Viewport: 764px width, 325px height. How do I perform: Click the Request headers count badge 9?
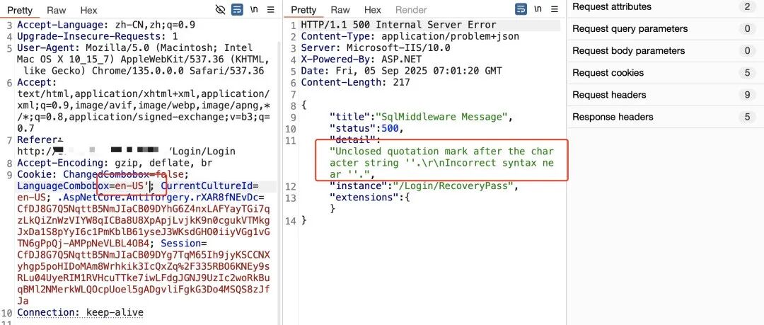pos(747,95)
